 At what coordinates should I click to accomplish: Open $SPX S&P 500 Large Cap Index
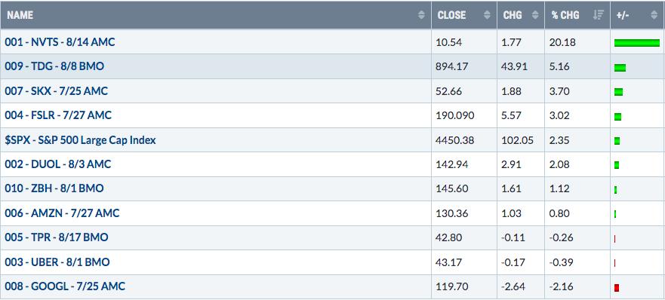click(80, 140)
